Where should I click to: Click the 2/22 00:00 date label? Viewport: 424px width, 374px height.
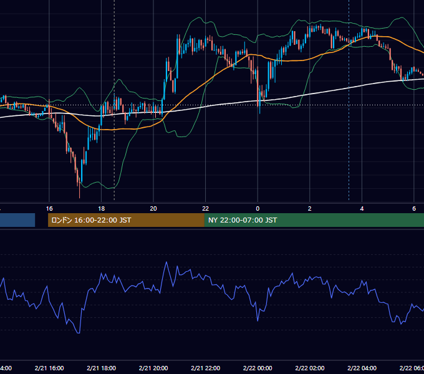pos(258,368)
